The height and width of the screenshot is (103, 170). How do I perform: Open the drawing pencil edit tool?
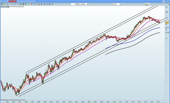(x=49, y=4)
